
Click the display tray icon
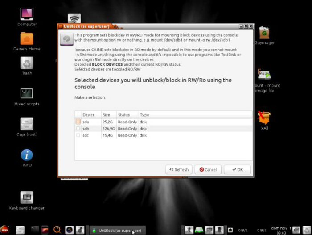209,230
